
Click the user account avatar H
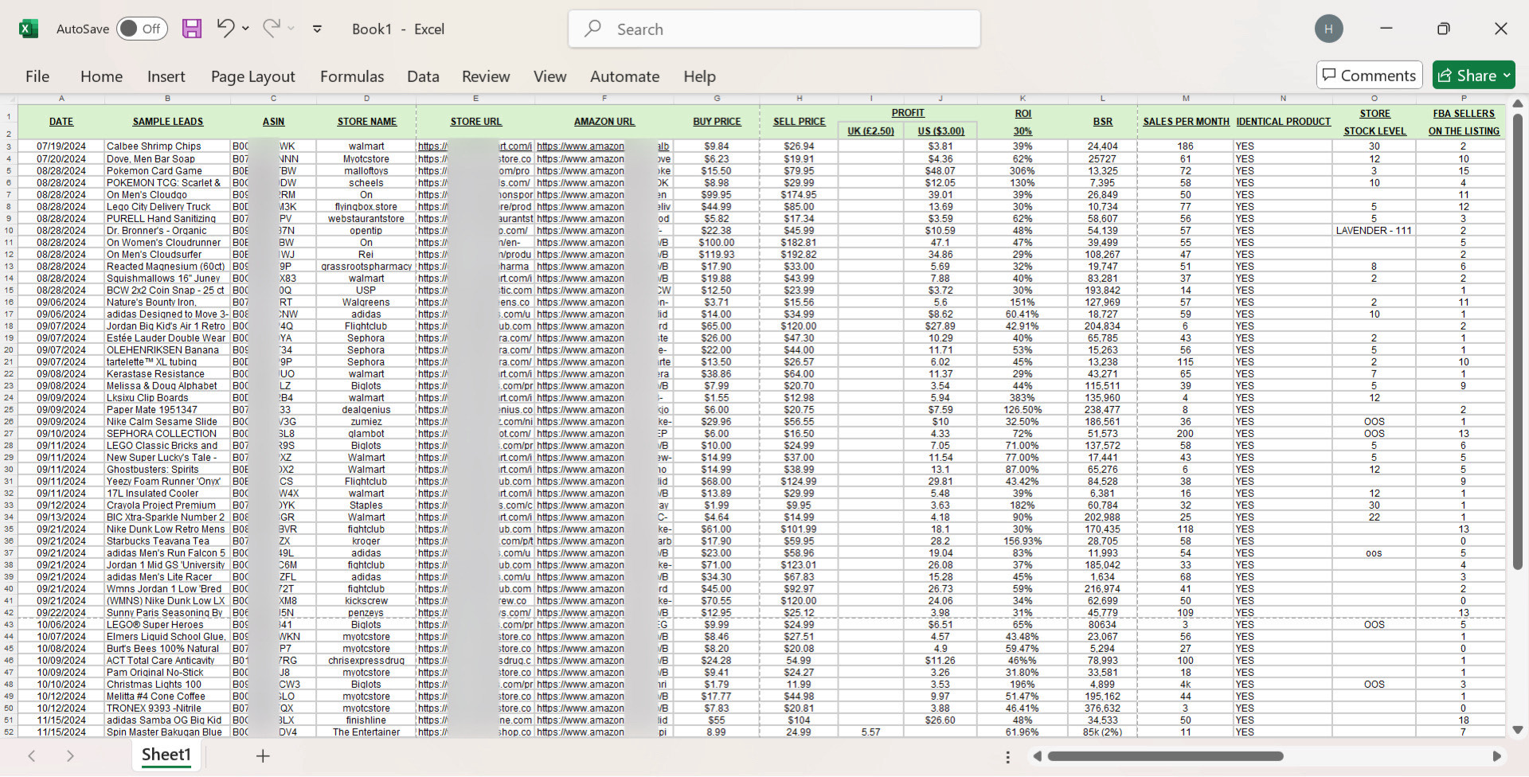[1328, 29]
